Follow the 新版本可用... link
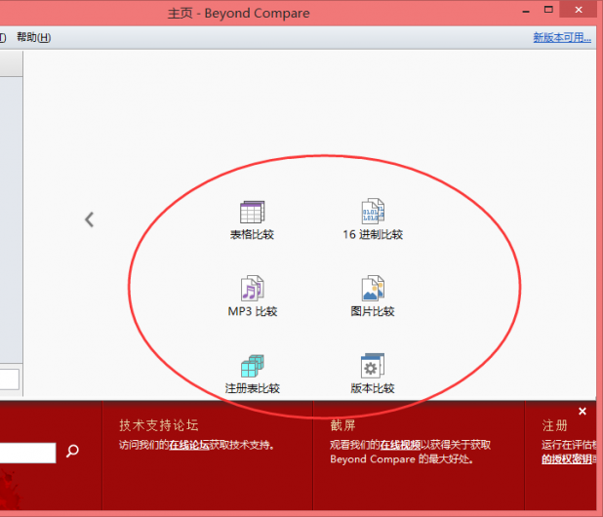 [562, 37]
